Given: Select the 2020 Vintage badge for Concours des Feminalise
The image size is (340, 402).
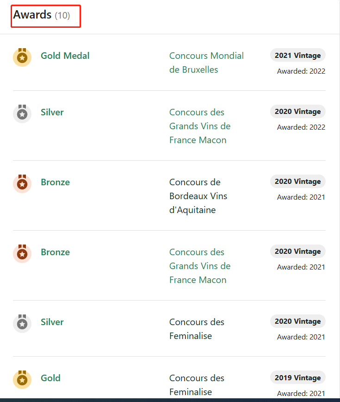Looking at the screenshot, I should click(x=298, y=321).
